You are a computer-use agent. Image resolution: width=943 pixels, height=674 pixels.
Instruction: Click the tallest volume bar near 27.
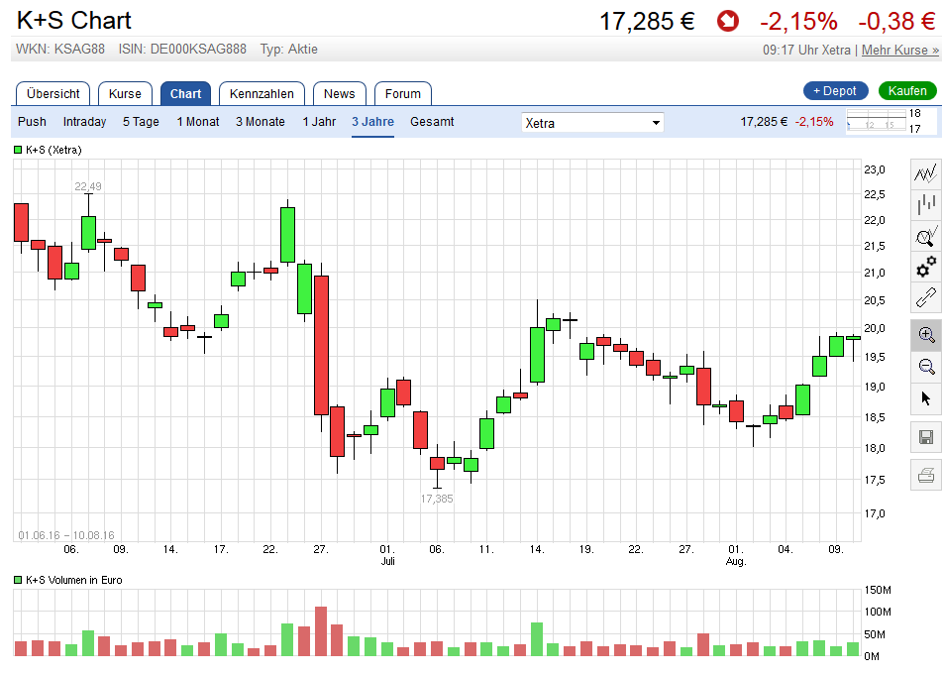tap(321, 631)
